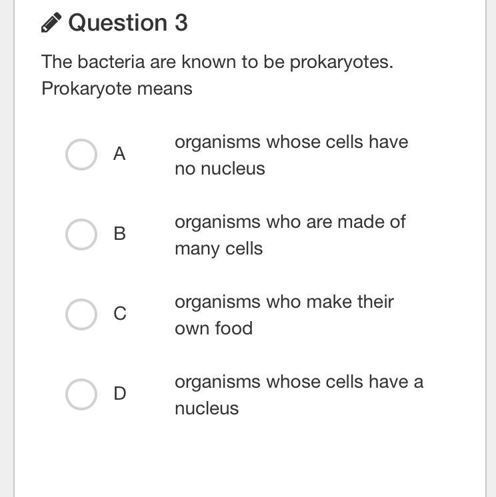Select radio button for option B
Screen dimensions: 496x497
click(81, 235)
